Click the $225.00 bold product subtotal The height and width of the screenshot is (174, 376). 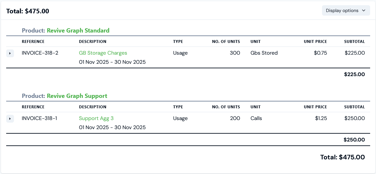coord(354,74)
